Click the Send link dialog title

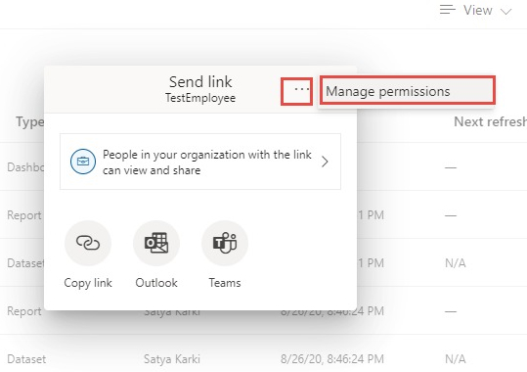click(200, 82)
